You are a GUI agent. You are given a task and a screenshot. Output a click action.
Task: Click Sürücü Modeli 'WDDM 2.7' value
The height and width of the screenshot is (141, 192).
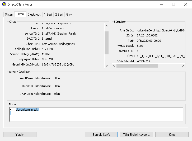click(143, 61)
